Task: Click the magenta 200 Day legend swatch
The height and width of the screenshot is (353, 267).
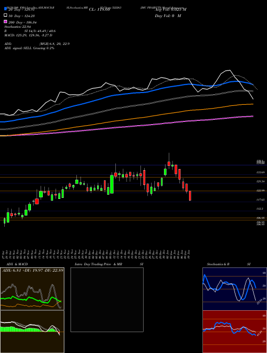Action: (5, 21)
